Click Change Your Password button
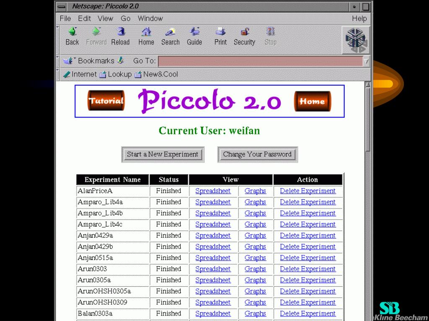 [258, 155]
